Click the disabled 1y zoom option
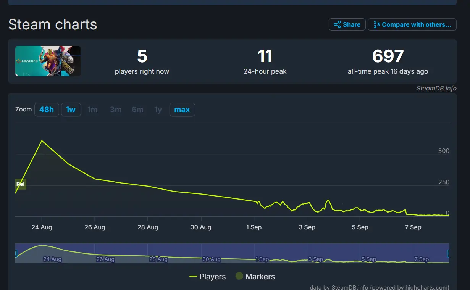 pos(158,110)
